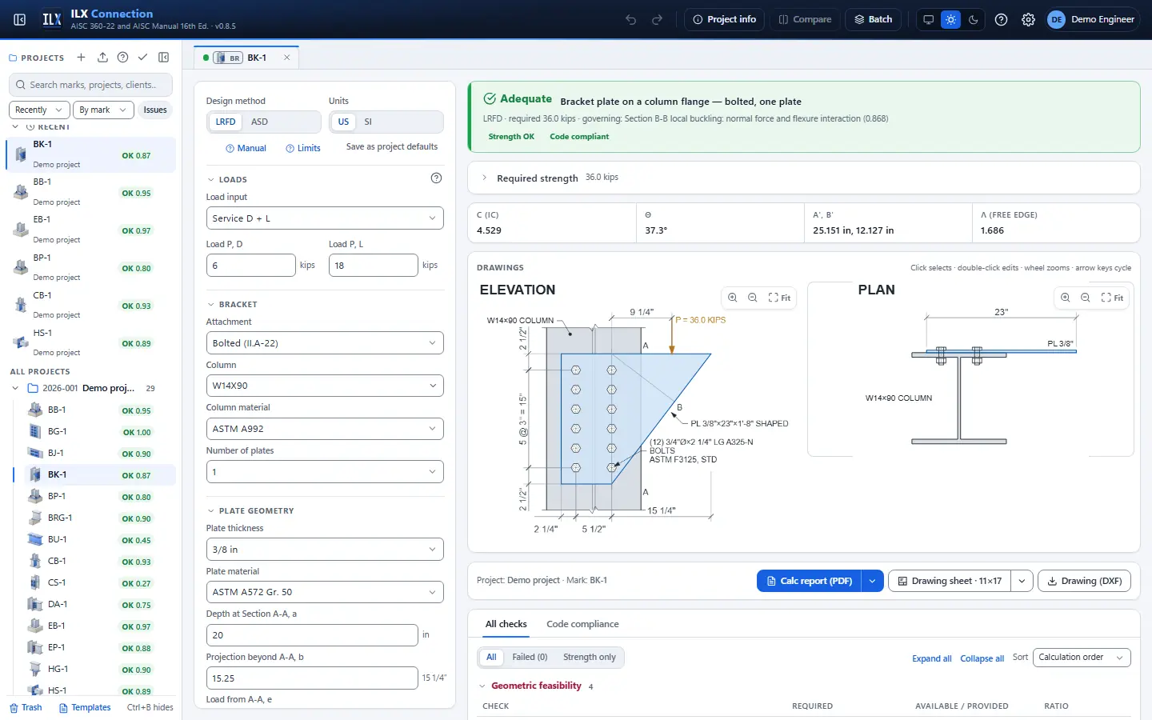Open the Load input dropdown
The width and height of the screenshot is (1152, 720).
[x=325, y=218]
